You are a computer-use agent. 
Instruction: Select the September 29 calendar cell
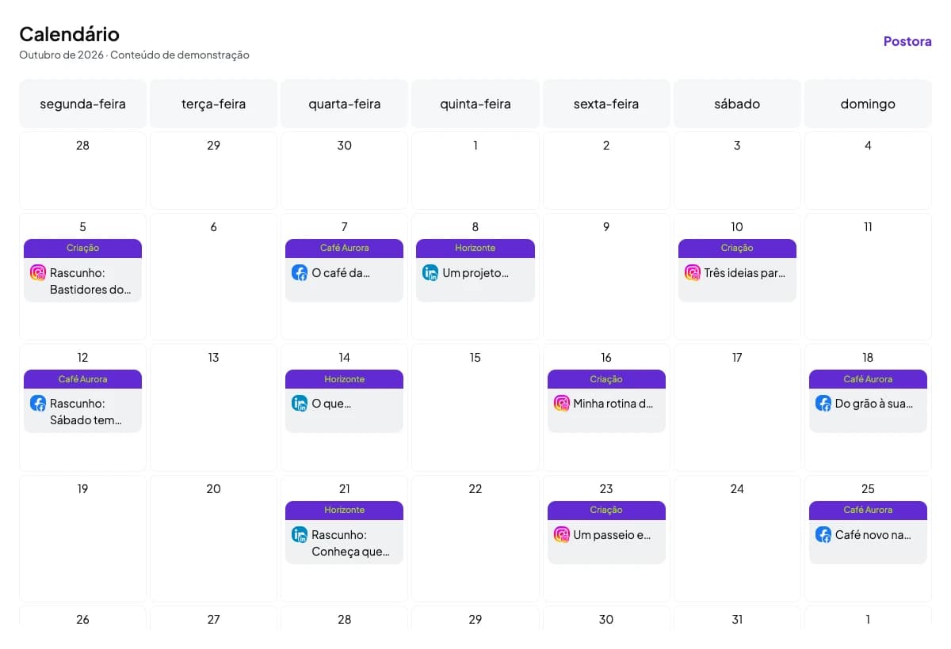pyautogui.click(x=213, y=170)
